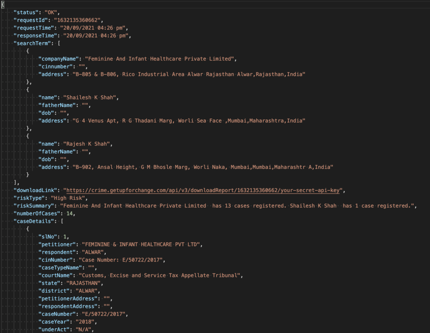Screen dimensions: 430x333
Task: Select the requestId value "1632135360662"
Action: (77, 20)
